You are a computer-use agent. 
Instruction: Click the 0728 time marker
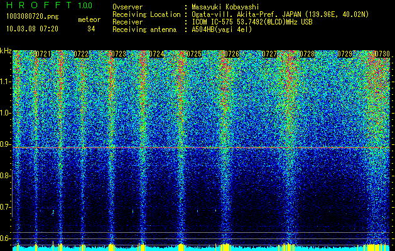click(307, 54)
